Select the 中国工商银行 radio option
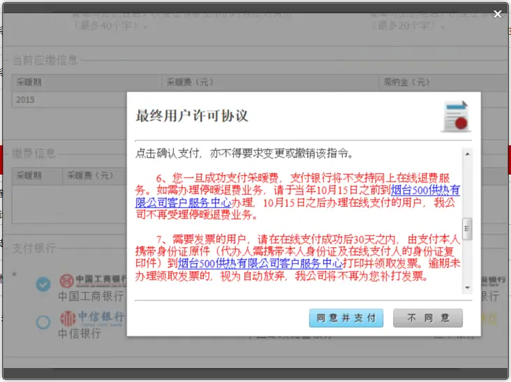The width and height of the screenshot is (511, 382). point(43,284)
